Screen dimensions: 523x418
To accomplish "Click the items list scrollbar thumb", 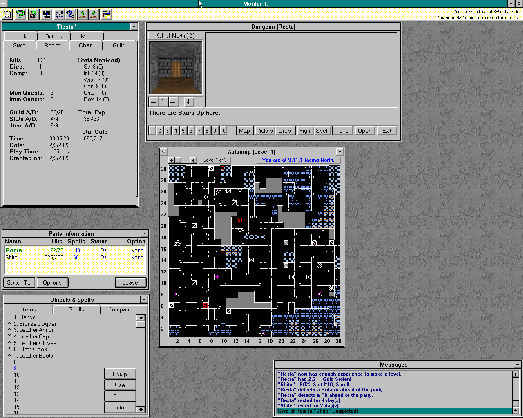I will 141,324.
